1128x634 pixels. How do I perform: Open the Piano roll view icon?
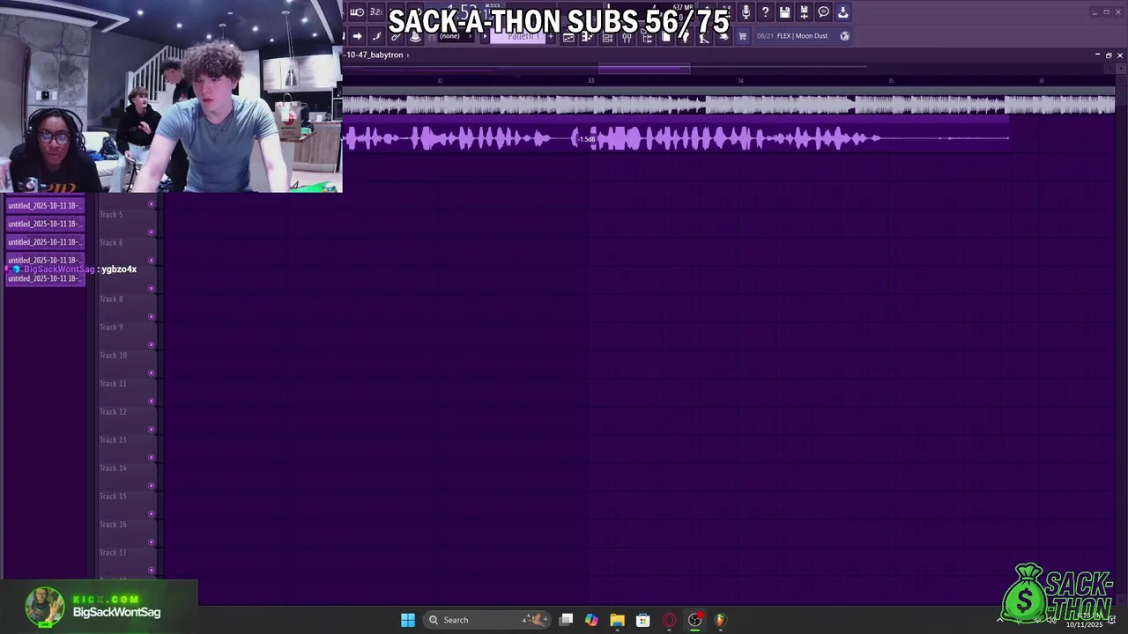[x=588, y=37]
